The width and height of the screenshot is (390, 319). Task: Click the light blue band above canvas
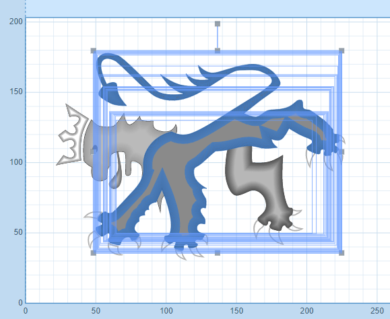click(207, 9)
